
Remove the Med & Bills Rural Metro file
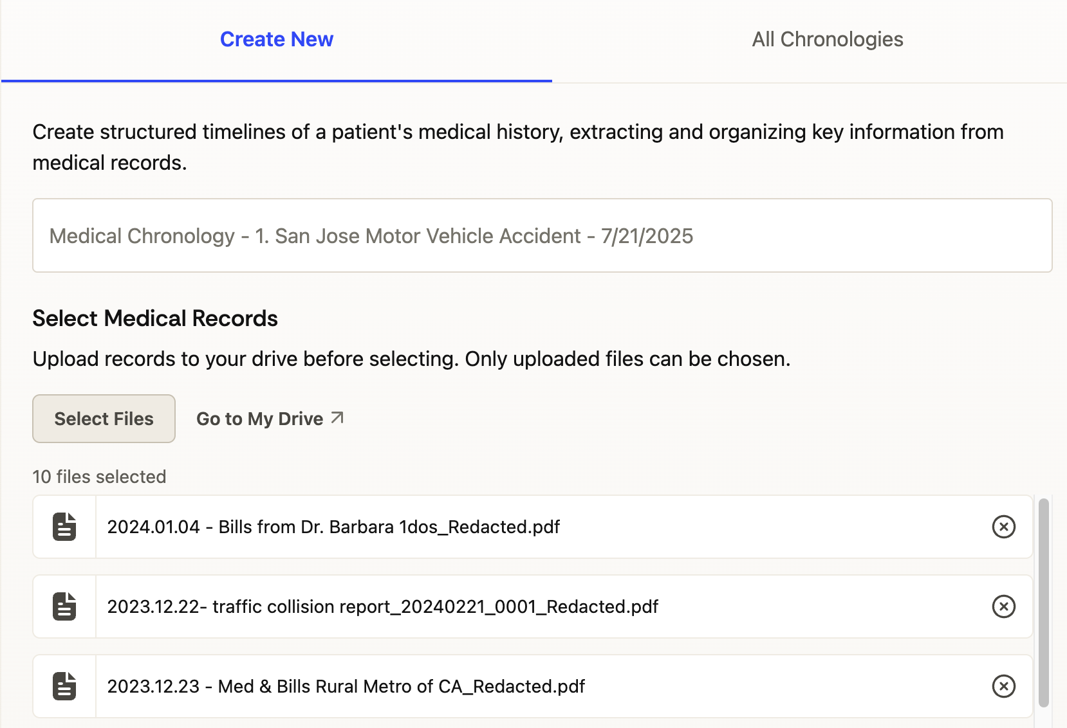click(x=1003, y=686)
